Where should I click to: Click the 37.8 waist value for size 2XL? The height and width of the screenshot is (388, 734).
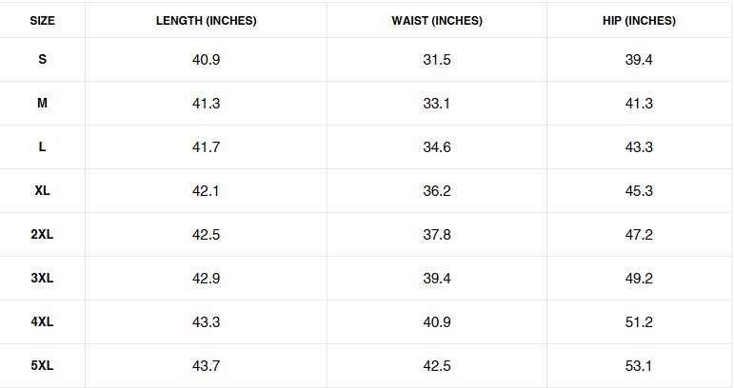pyautogui.click(x=436, y=235)
